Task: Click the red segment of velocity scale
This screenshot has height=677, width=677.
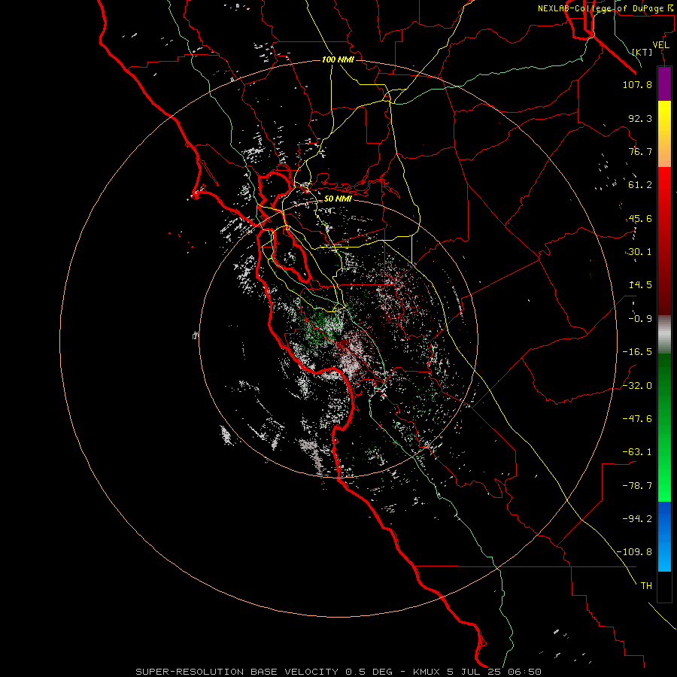Action: 664,241
